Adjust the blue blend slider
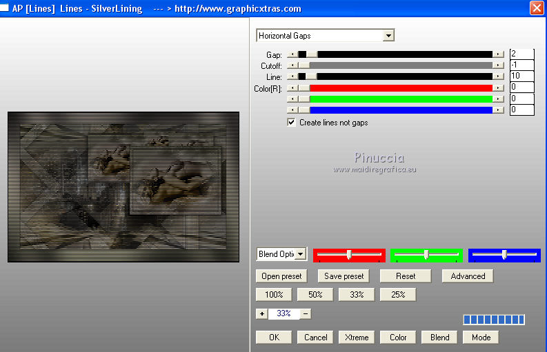The height and width of the screenshot is (352, 547). [x=504, y=255]
